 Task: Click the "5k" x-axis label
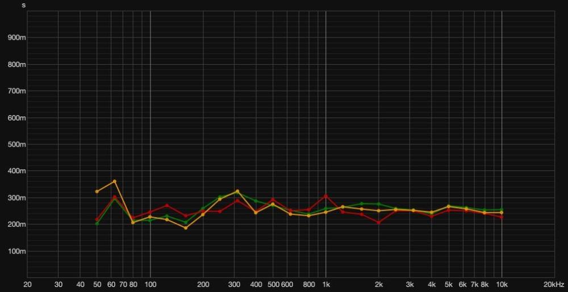(x=449, y=284)
